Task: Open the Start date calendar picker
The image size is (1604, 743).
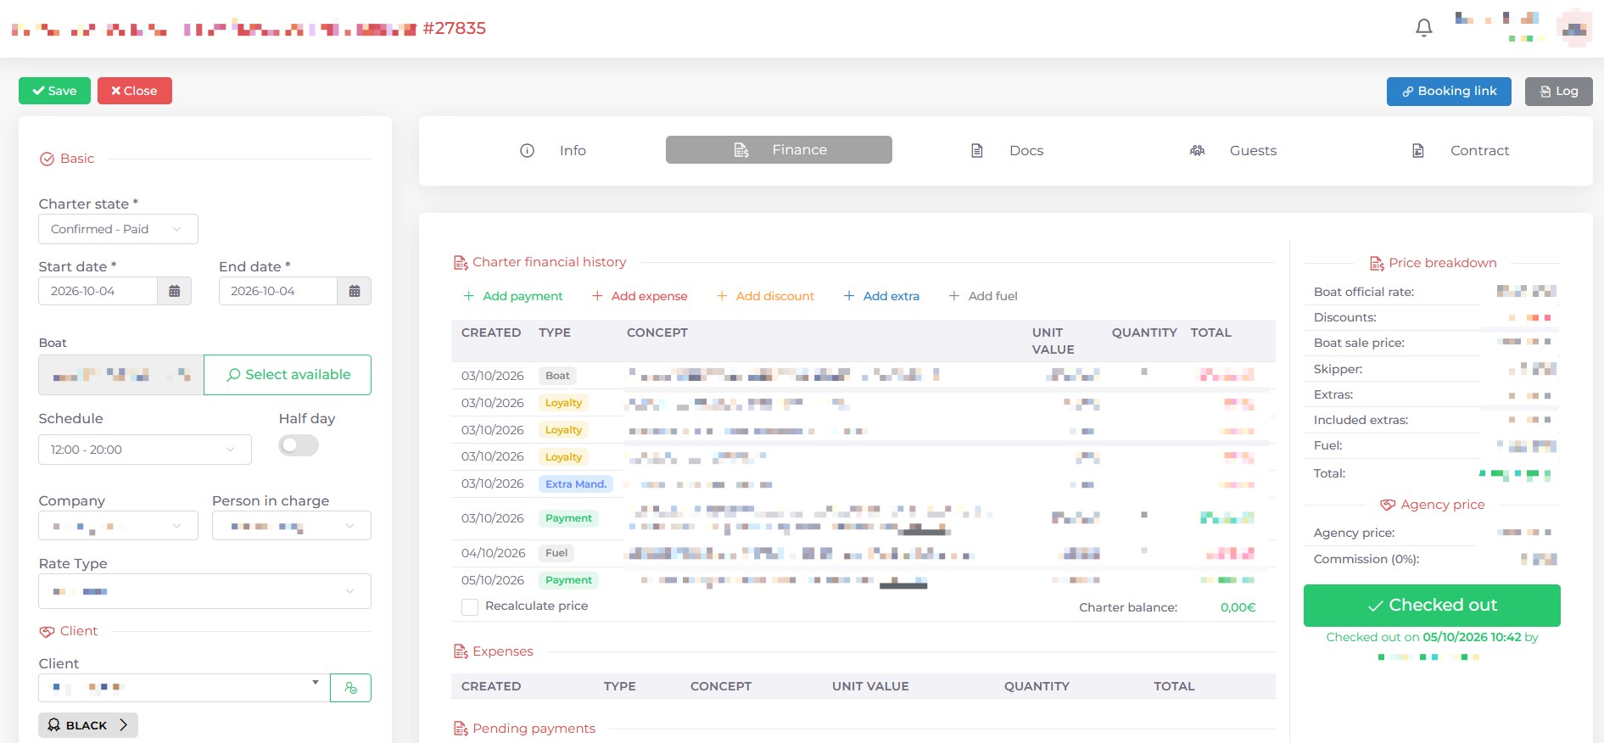Action: point(175,291)
